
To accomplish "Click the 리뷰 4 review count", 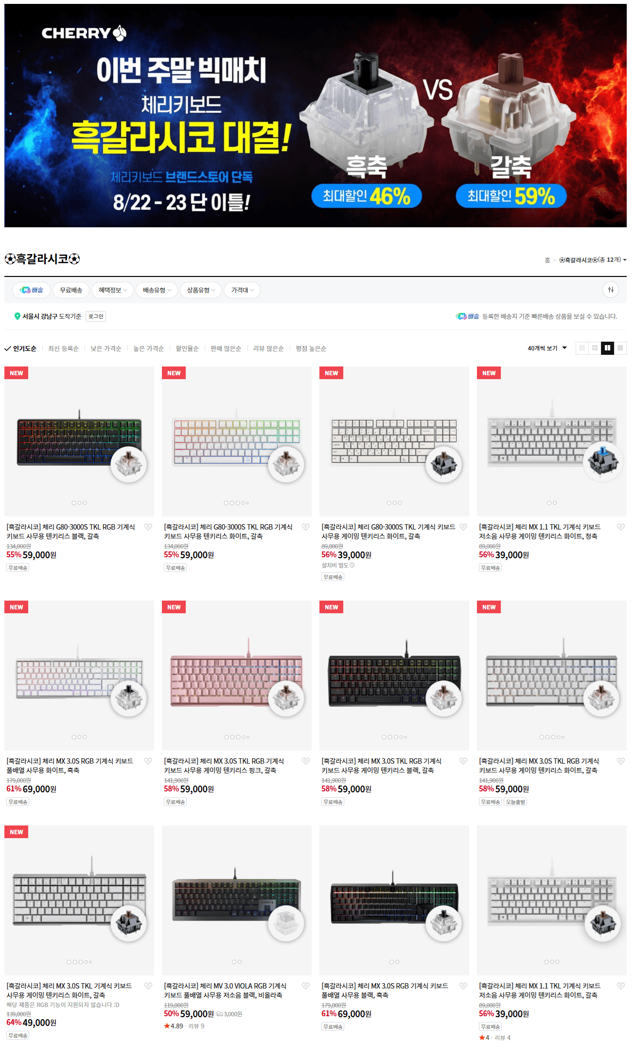I will point(503,1038).
